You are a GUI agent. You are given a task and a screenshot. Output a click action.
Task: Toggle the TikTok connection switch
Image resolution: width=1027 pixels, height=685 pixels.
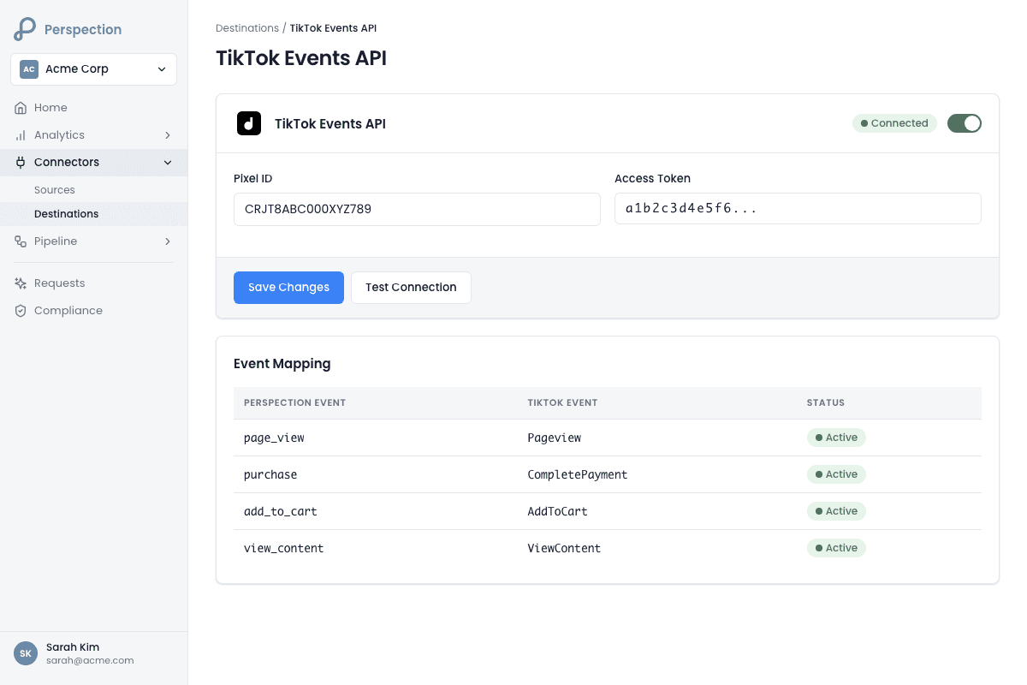pyautogui.click(x=965, y=123)
